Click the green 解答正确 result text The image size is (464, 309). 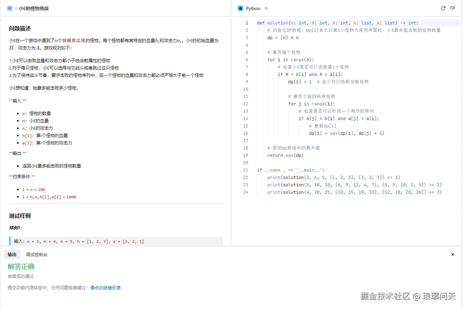(21, 267)
